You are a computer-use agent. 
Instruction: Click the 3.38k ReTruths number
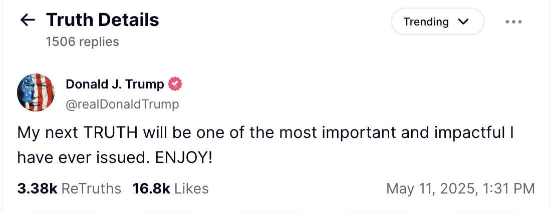37,188
